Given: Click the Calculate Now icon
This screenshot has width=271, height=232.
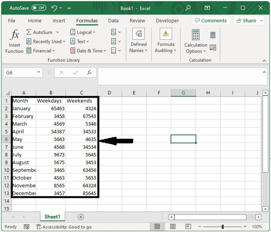Looking at the screenshot, I should [213, 35].
